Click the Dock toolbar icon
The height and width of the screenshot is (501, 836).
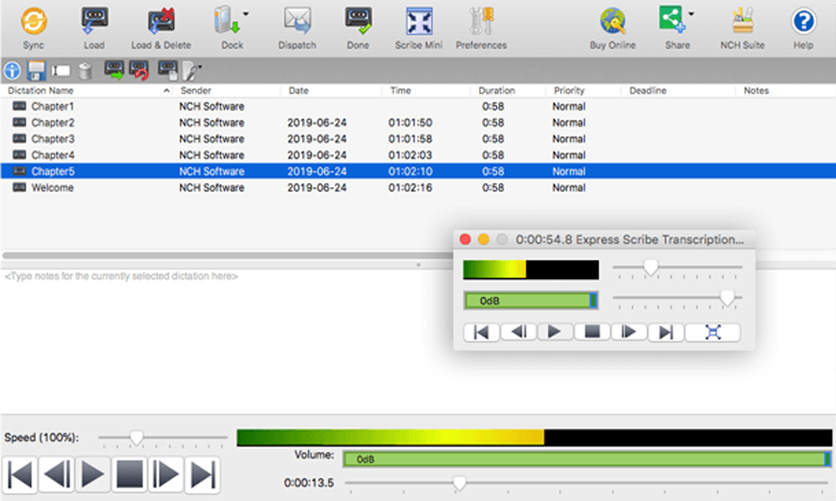(x=227, y=22)
